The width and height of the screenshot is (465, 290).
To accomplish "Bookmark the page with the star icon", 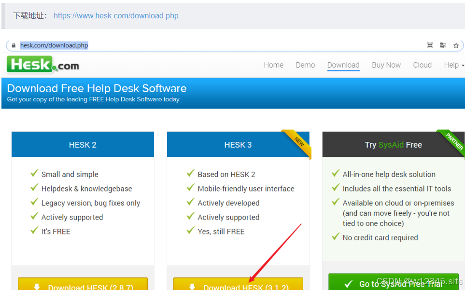I will (456, 45).
